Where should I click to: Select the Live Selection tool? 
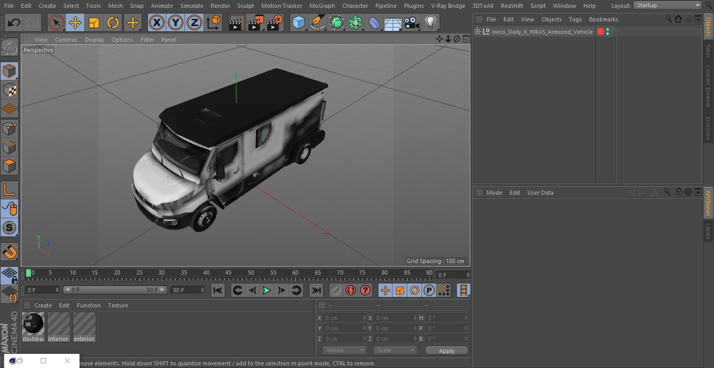56,22
